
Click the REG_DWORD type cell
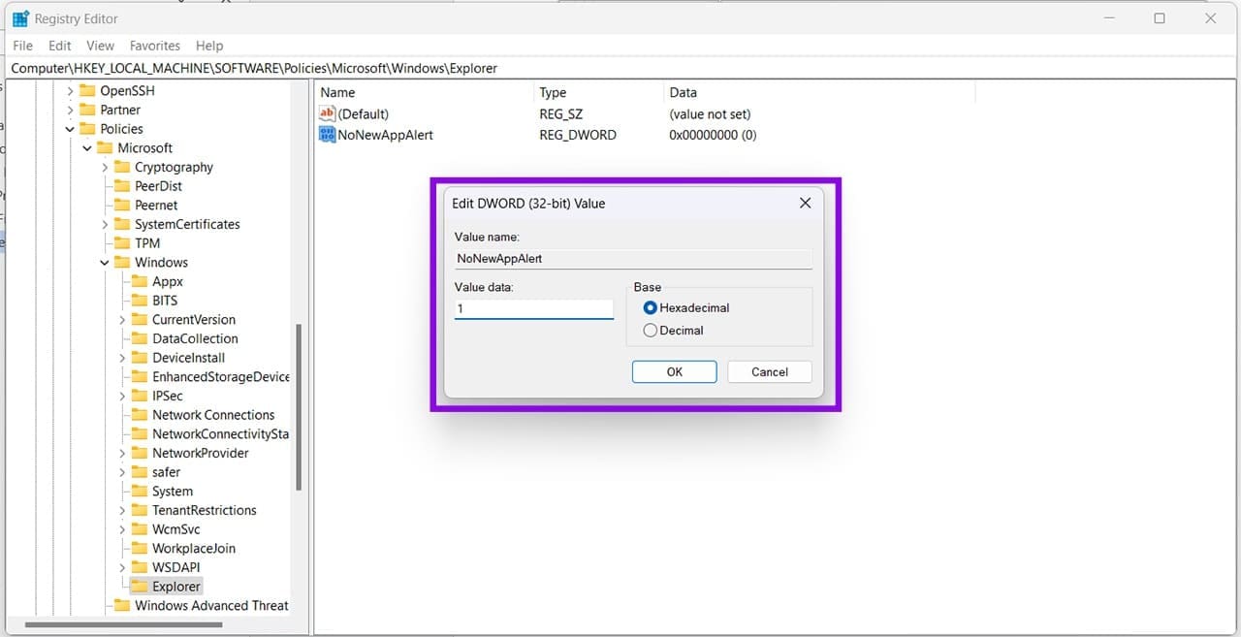pos(578,135)
